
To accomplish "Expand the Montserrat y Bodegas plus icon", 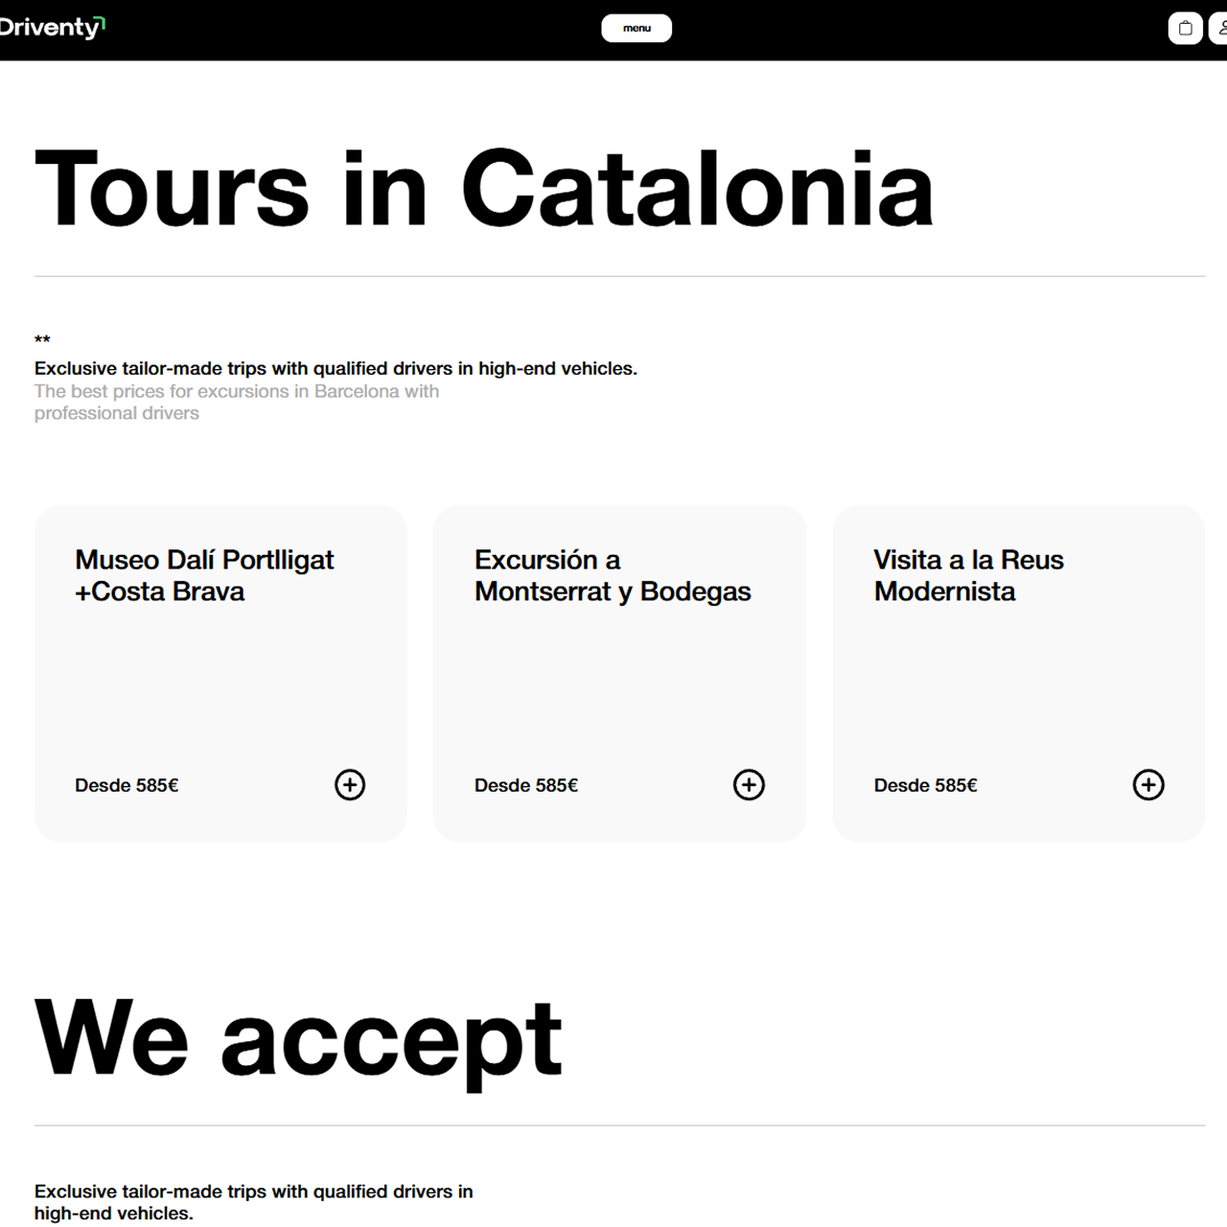I will pyautogui.click(x=749, y=785).
